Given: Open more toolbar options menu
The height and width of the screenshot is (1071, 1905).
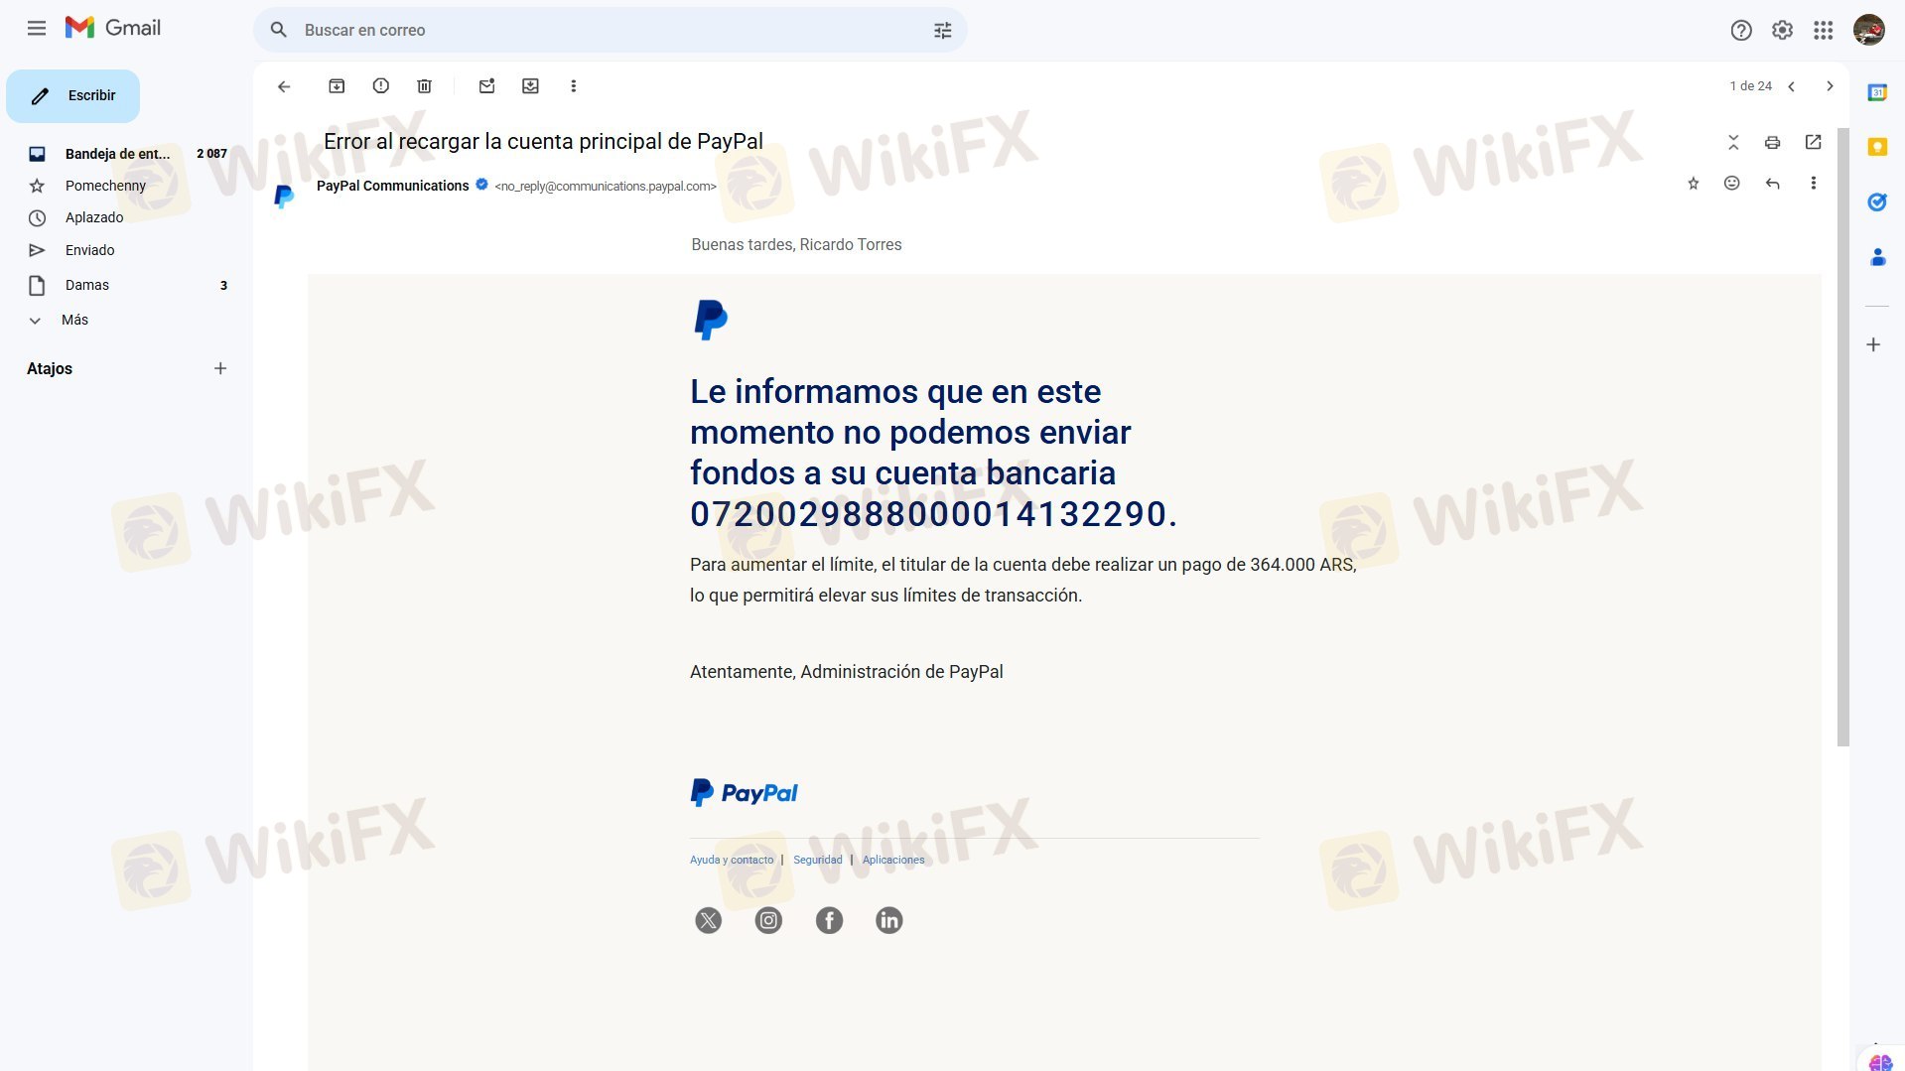Looking at the screenshot, I should pos(573,86).
